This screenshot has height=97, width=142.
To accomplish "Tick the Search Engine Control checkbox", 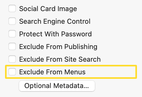I will [x=12, y=21].
